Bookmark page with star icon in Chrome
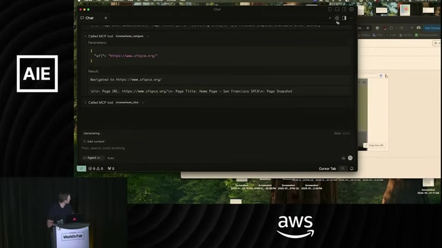The image size is (442, 248). (368, 28)
